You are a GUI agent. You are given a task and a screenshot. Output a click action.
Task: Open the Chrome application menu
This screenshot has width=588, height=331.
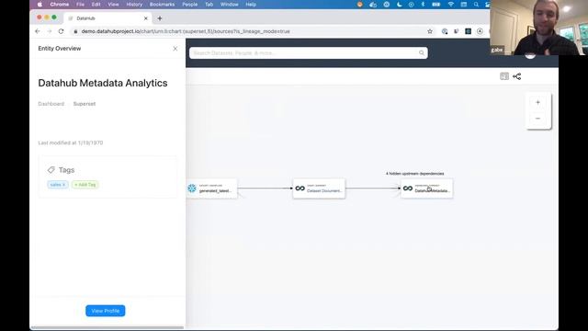pos(60,5)
